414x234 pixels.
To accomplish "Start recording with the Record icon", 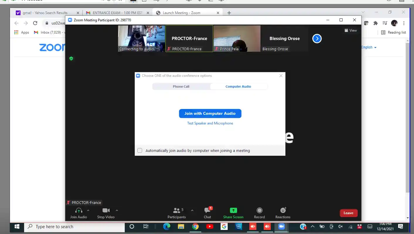I will [x=259, y=210].
